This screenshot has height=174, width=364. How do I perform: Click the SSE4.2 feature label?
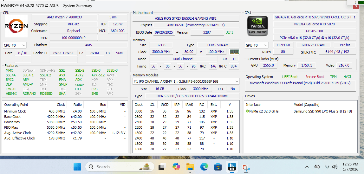pyautogui.click(x=46, y=75)
